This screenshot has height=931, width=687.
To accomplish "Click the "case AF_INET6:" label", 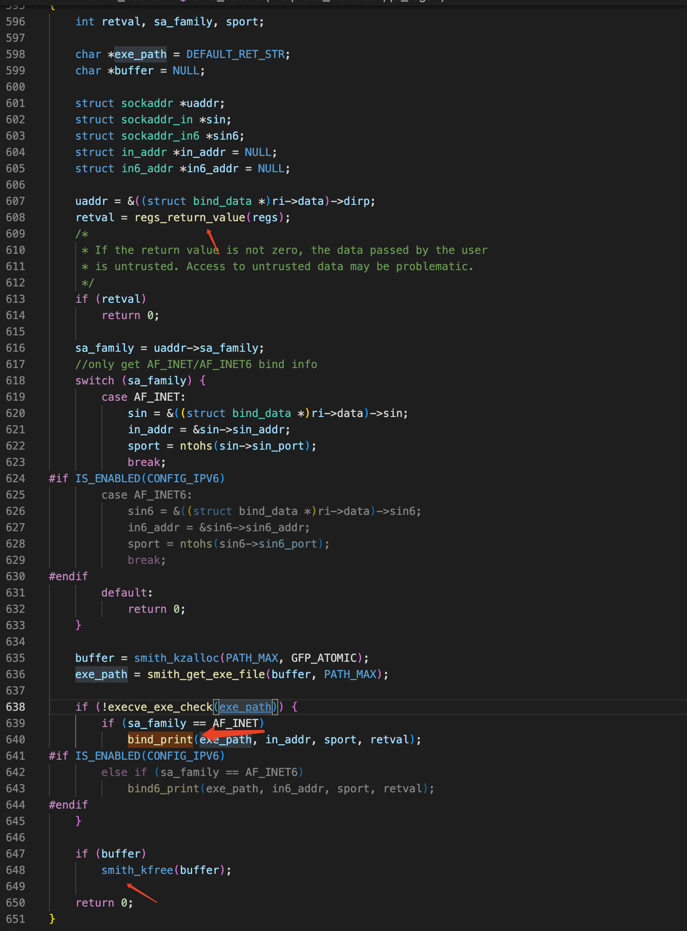I will click(147, 495).
